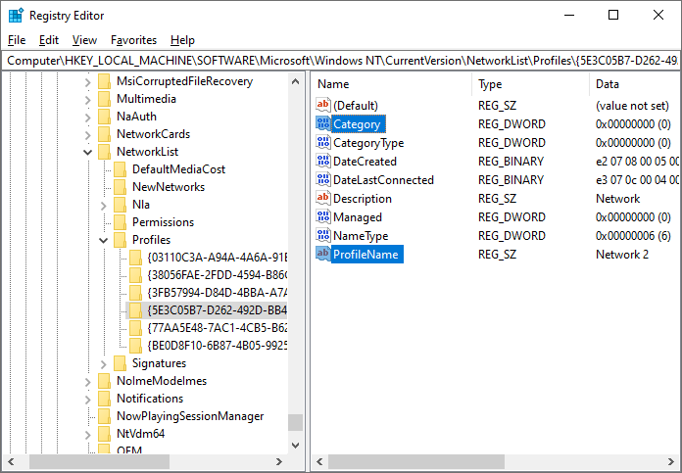The width and height of the screenshot is (682, 473).
Task: Click the folder icon of MsiCorruptedFileRecovery
Action: click(x=105, y=81)
